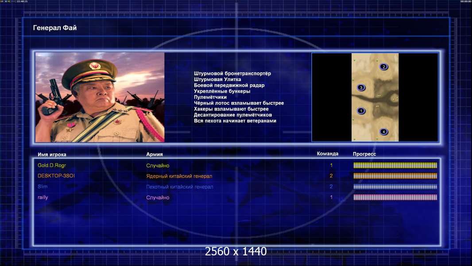The height and width of the screenshot is (266, 472).
Task: Click team number in railly row
Action: pos(332,197)
